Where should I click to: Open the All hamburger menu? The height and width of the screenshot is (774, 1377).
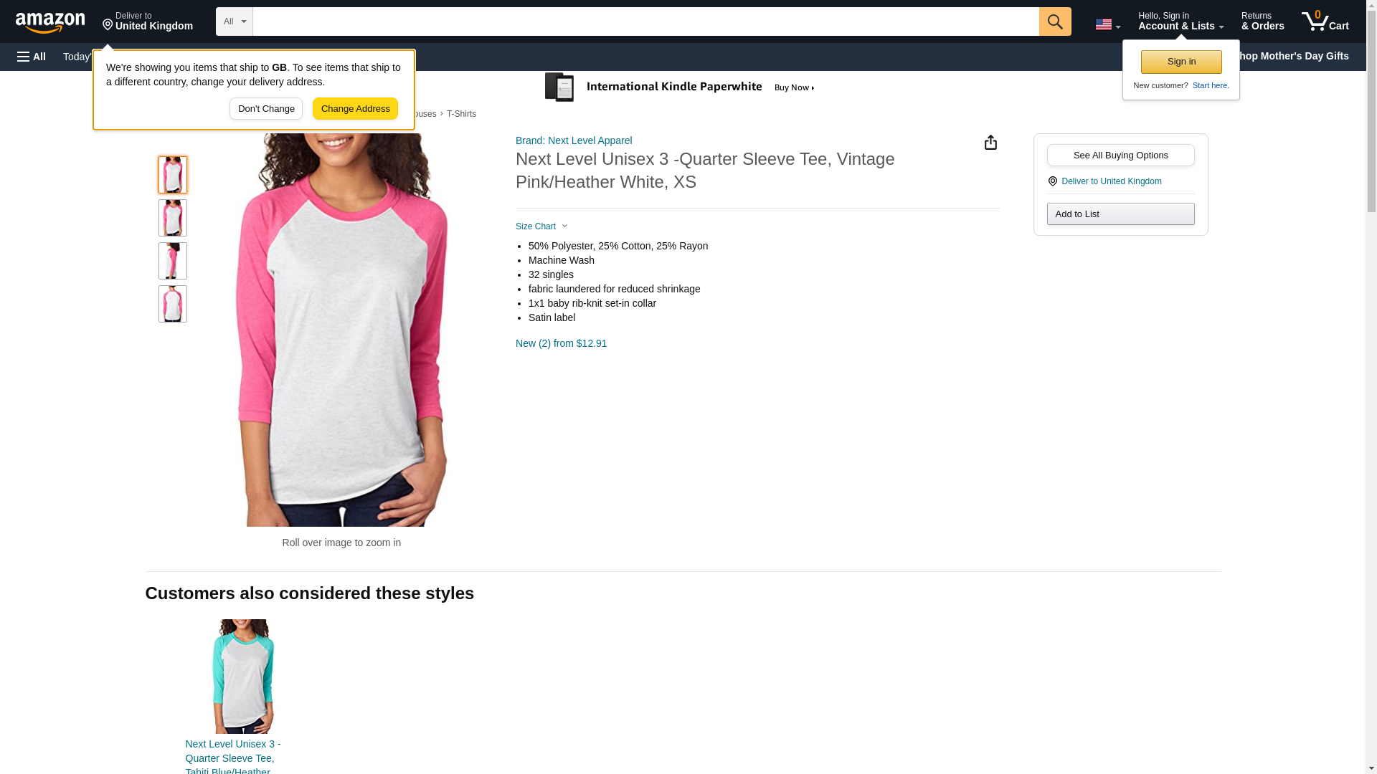(32, 57)
